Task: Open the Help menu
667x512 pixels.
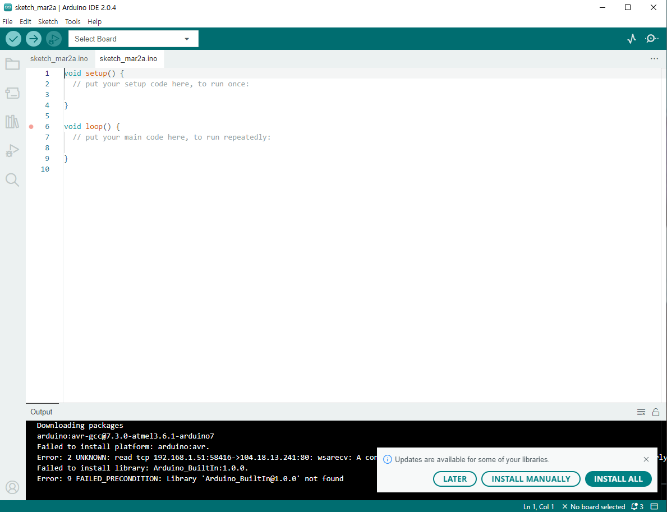Action: (94, 22)
